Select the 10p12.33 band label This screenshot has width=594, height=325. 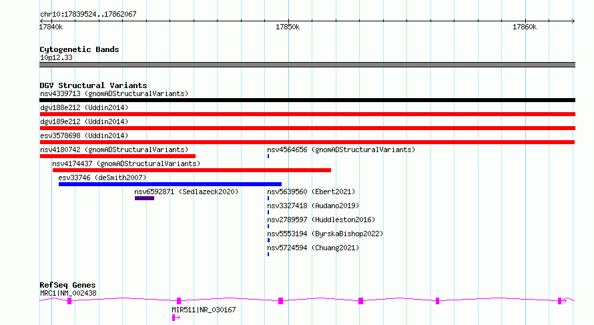56,57
